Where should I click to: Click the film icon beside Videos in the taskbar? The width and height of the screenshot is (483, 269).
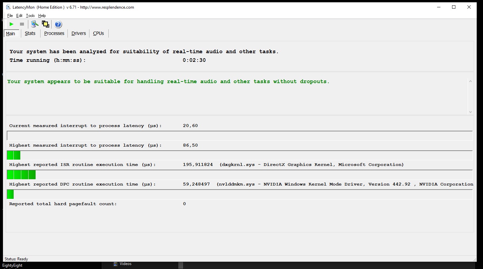(x=116, y=264)
